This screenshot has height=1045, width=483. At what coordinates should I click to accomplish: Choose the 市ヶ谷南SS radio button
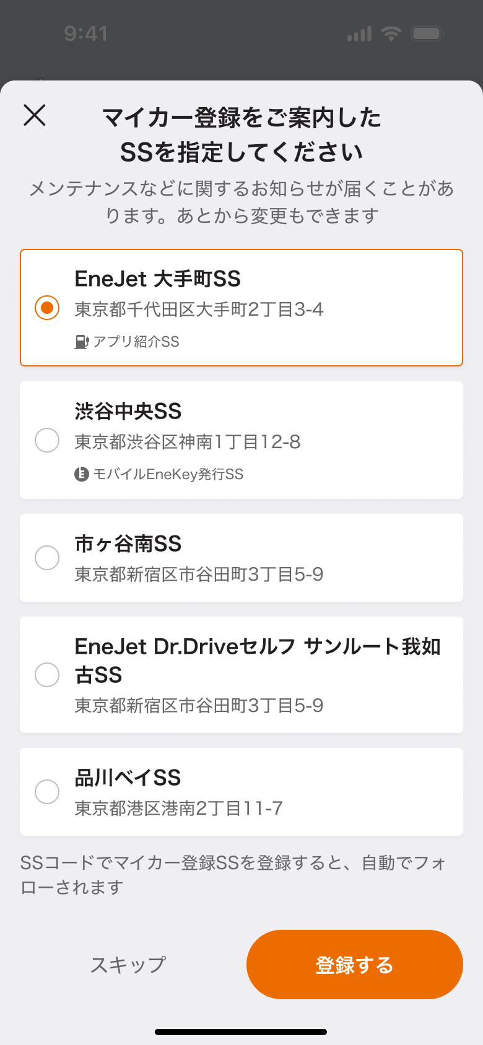(47, 558)
